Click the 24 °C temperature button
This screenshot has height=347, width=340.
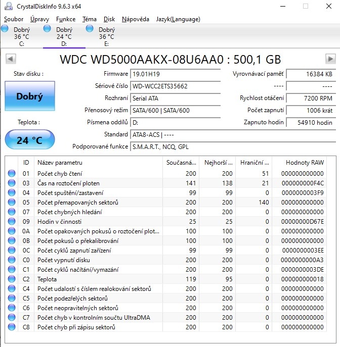point(30,140)
